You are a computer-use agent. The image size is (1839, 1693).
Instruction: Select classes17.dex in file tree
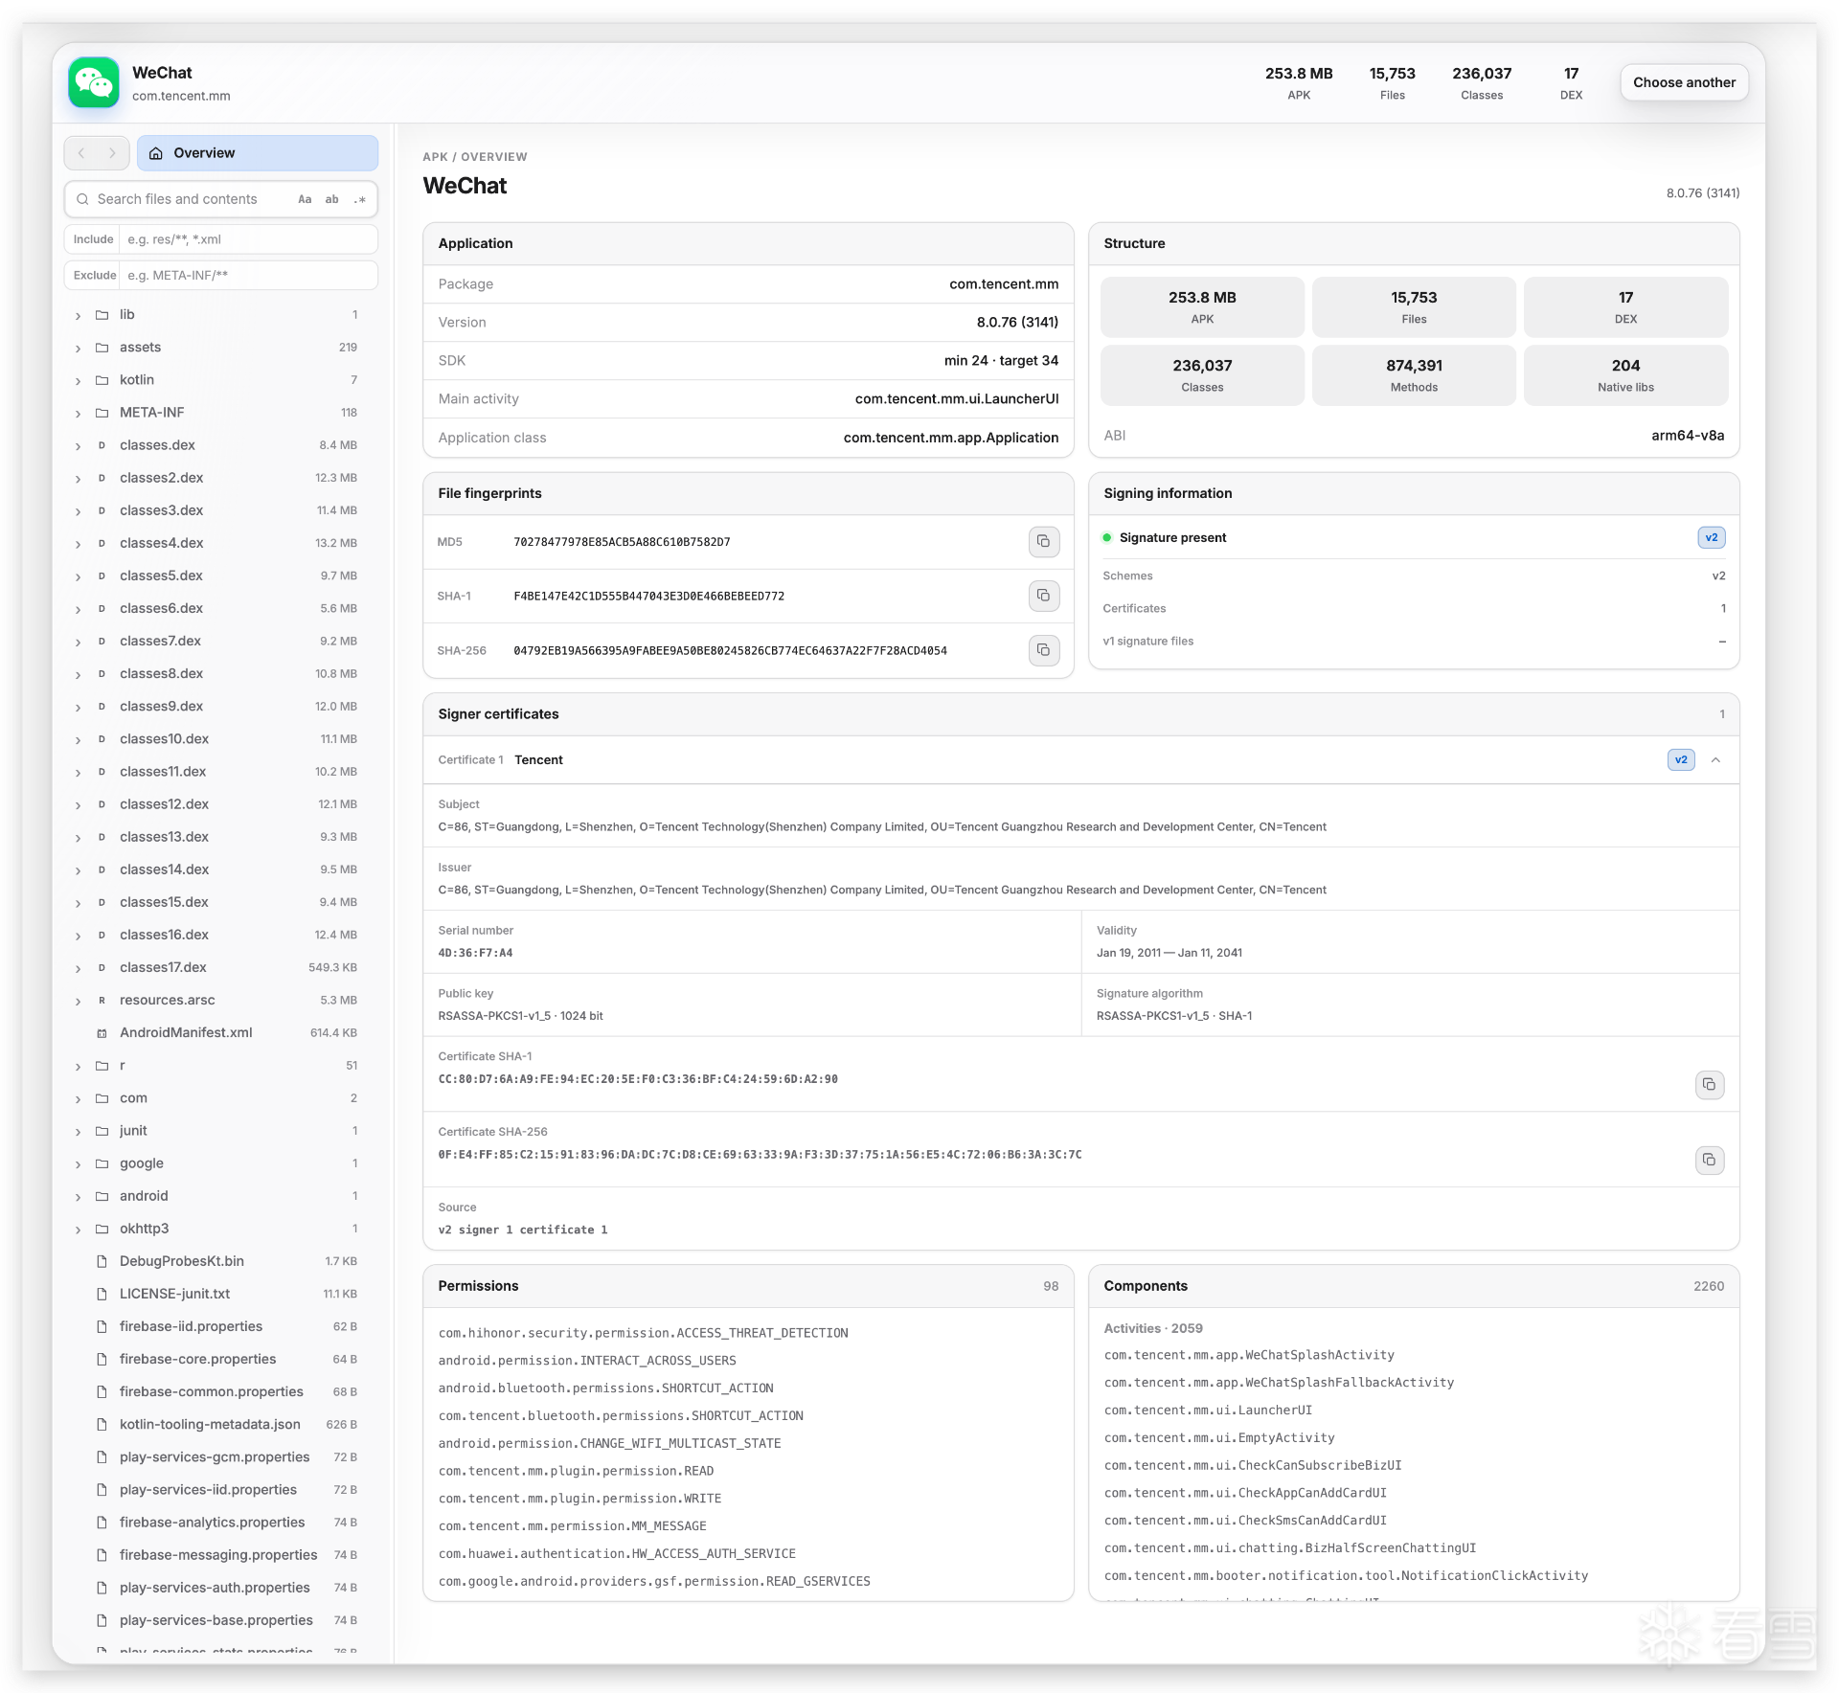[x=221, y=968]
